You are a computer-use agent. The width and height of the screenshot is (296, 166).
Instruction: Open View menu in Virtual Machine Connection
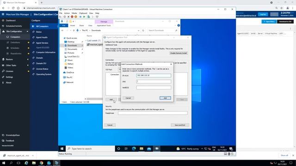91,13
